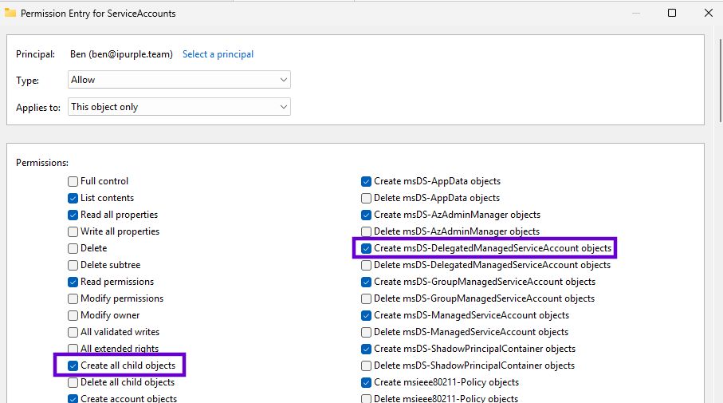Close the Permission Entry dialog
The width and height of the screenshot is (723, 403).
[709, 13]
